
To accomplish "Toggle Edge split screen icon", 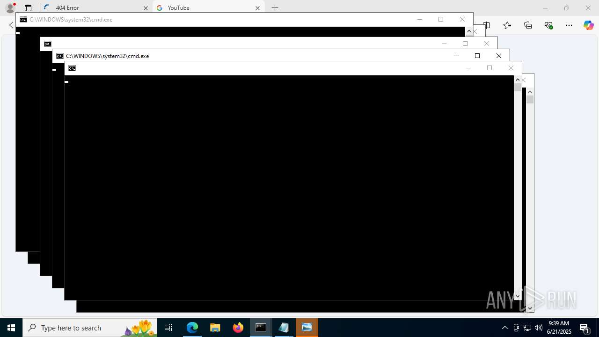I will click(x=487, y=25).
